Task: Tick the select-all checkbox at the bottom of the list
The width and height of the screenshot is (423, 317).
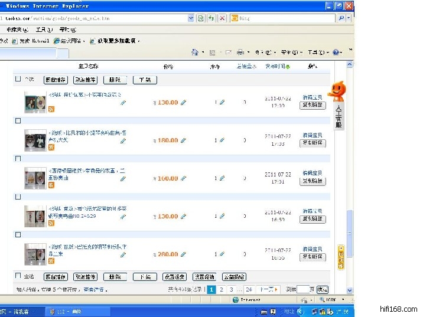Action: (x=18, y=276)
